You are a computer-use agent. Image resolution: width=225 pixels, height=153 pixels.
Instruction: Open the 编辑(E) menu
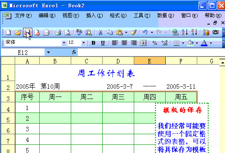tap(47, 16)
